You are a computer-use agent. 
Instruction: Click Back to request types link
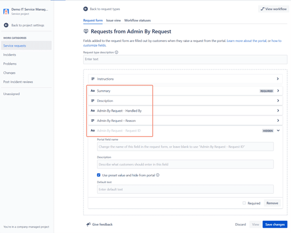click(105, 9)
